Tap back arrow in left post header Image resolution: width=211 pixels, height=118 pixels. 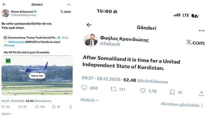(4, 5)
